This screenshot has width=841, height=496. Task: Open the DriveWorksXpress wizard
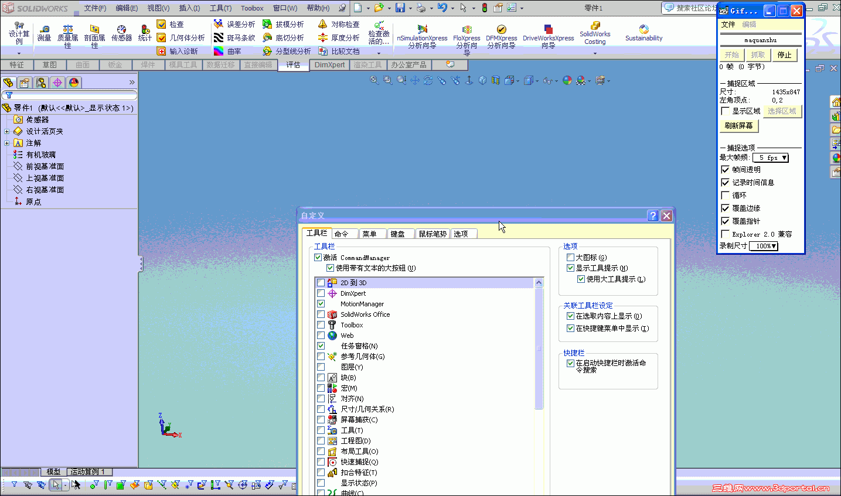tap(548, 37)
